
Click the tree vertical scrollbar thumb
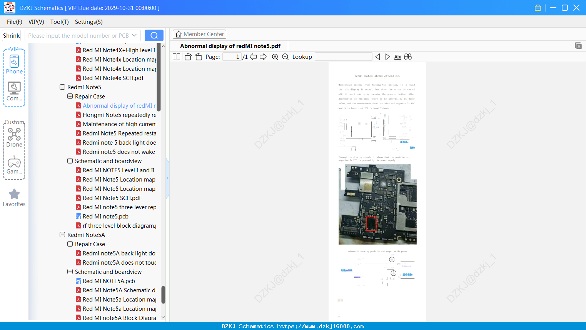(x=163, y=295)
